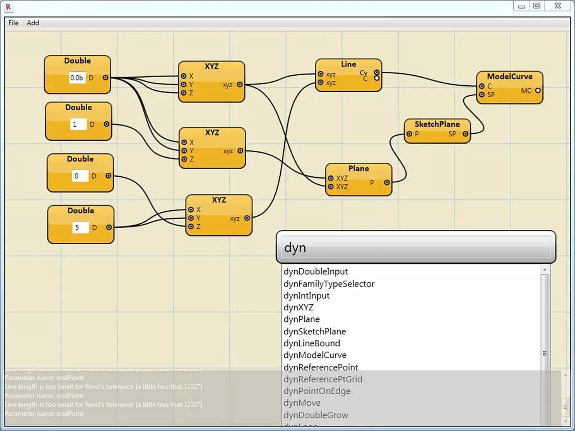Choose dynModelCurve in the node list
The image size is (575, 431).
pyautogui.click(x=314, y=355)
